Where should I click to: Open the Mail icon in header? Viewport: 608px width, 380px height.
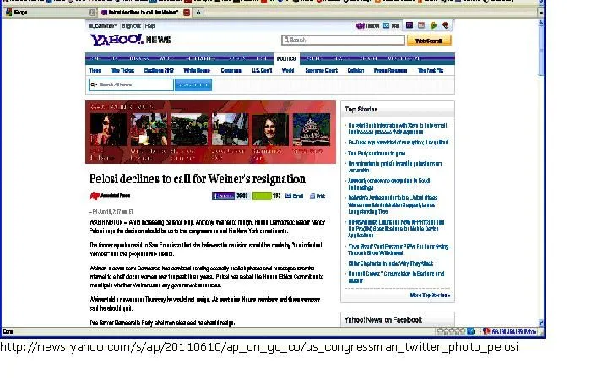coord(393,25)
